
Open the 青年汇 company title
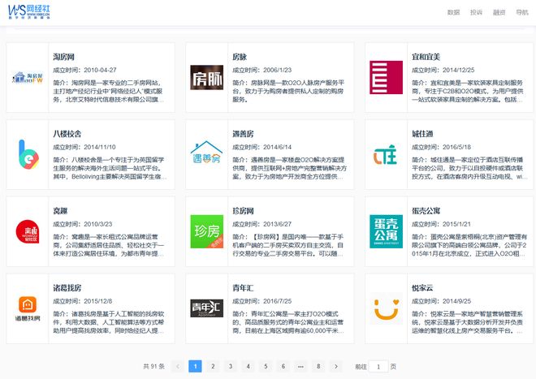pos(243,288)
